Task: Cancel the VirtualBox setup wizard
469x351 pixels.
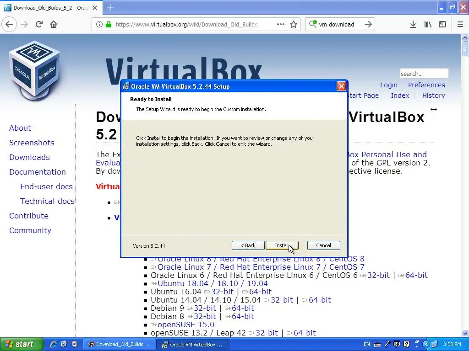Action: (x=323, y=245)
